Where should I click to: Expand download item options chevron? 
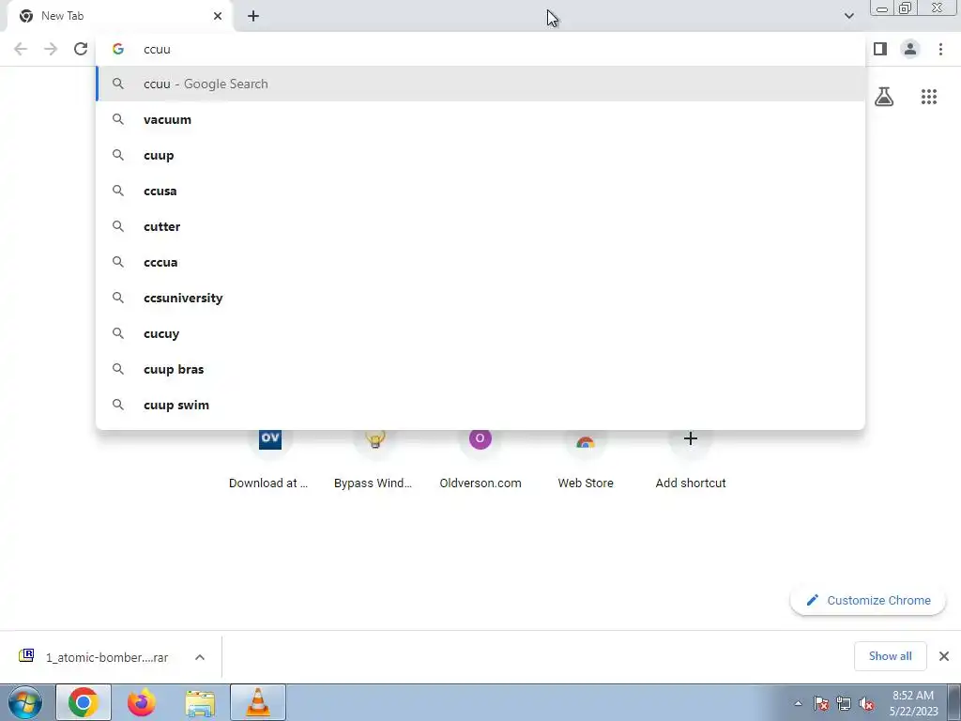pos(200,657)
